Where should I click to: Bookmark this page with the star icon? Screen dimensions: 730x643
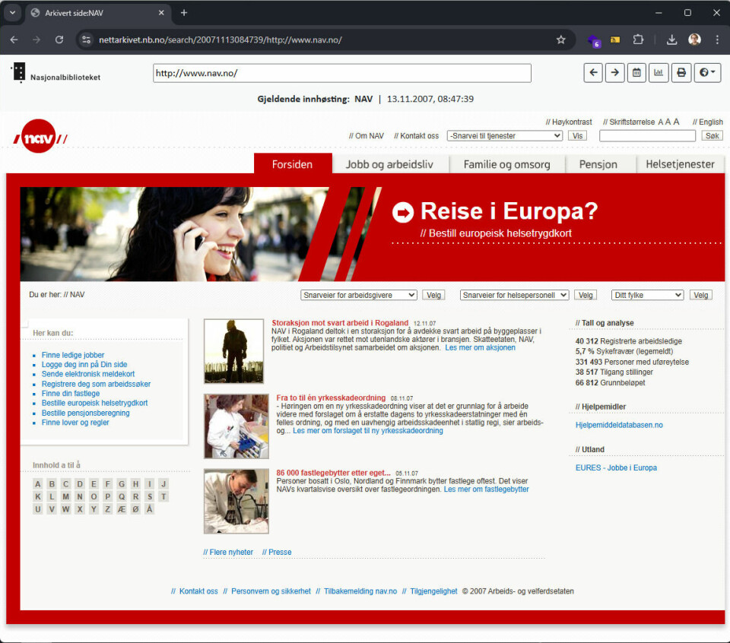[x=561, y=40]
